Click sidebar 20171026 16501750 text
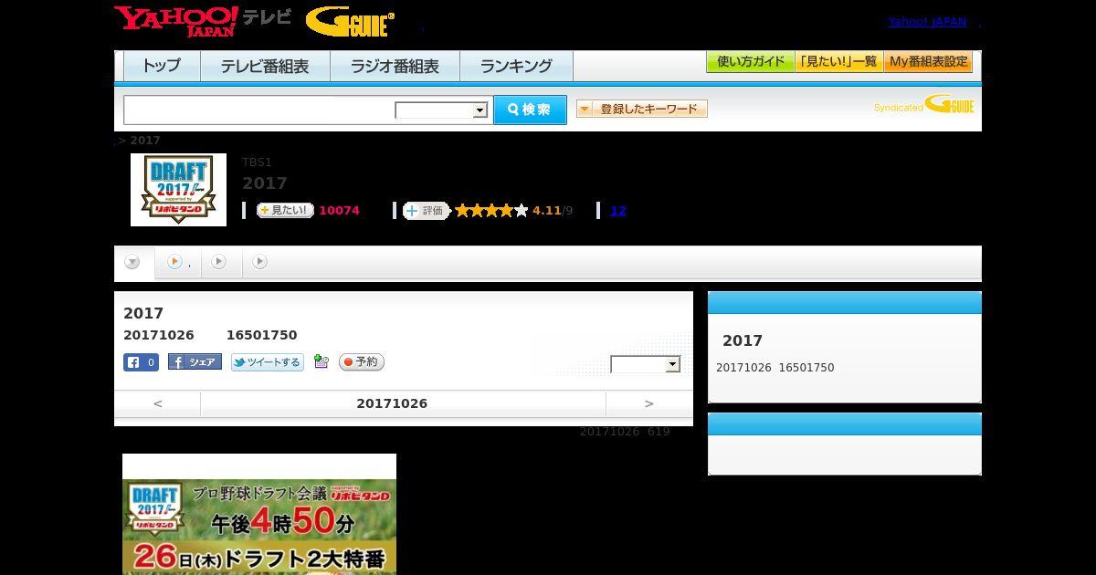1096x575 pixels. (775, 368)
